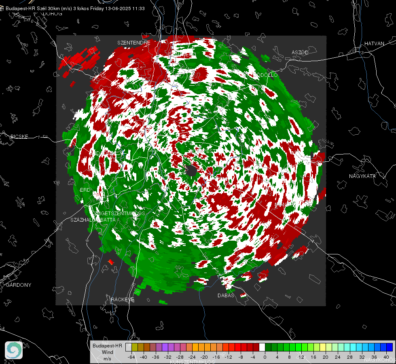The image size is (396, 364).
Task: Click the -40 legend value
Action: [x=144, y=357]
